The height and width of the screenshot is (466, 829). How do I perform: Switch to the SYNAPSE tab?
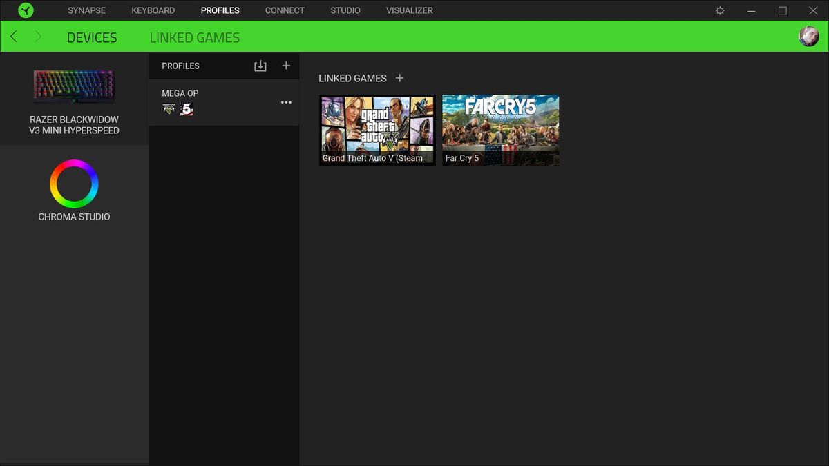coord(86,10)
